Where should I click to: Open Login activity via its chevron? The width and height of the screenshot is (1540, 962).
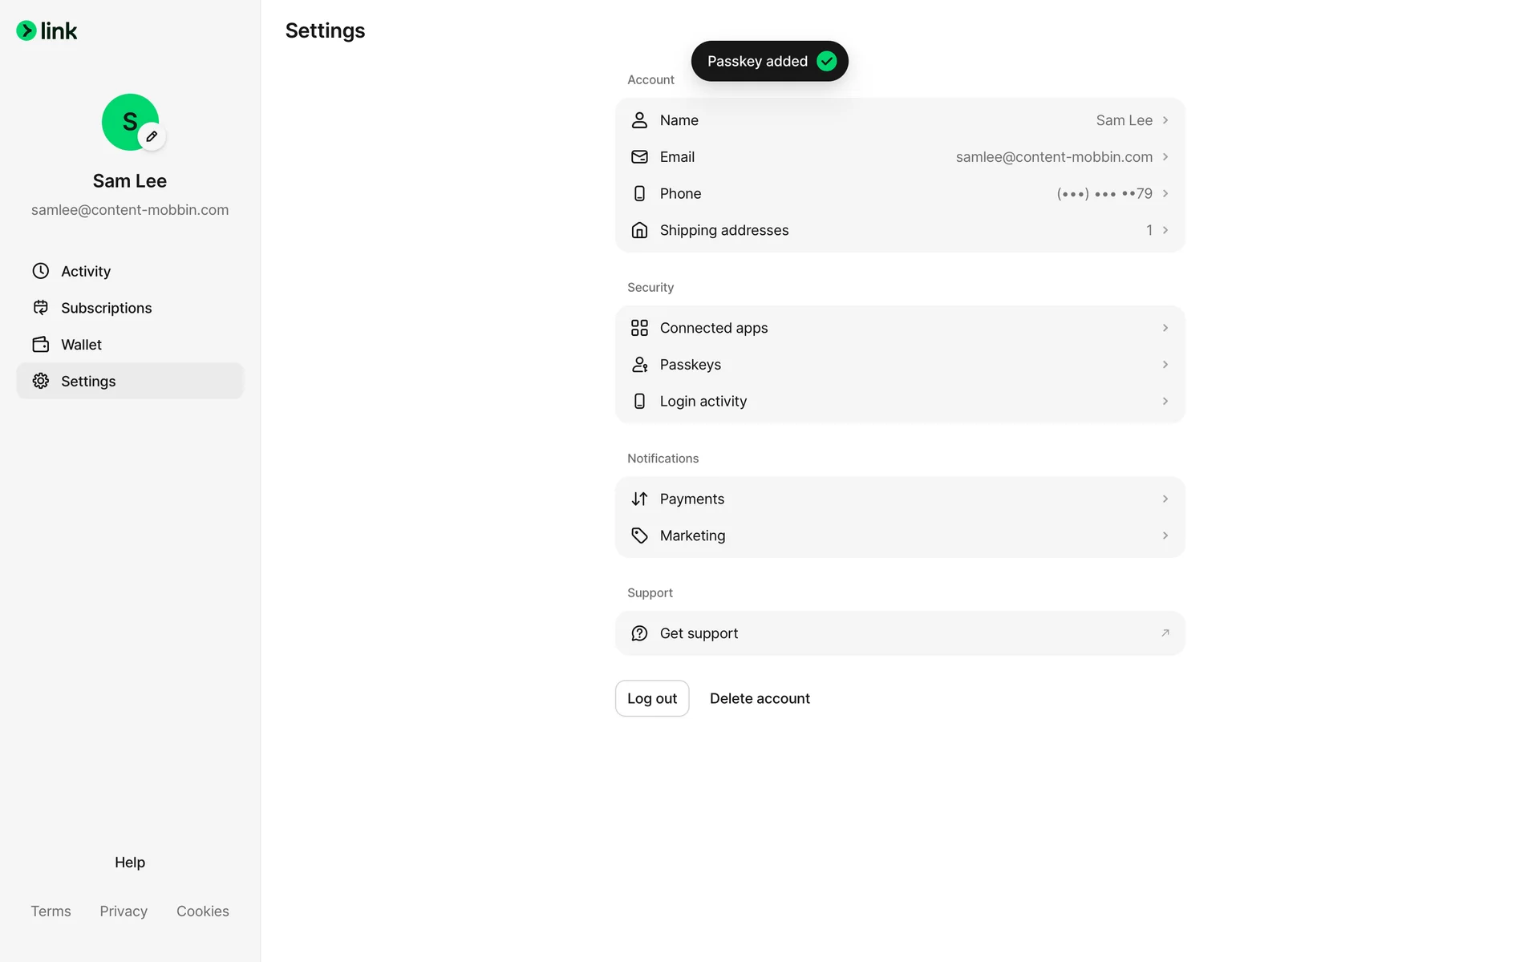tap(1165, 402)
